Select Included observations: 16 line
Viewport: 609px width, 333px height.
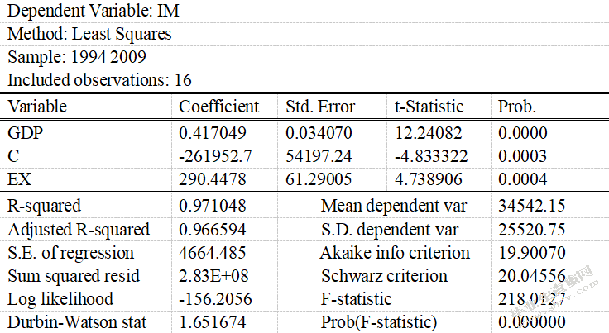point(99,80)
